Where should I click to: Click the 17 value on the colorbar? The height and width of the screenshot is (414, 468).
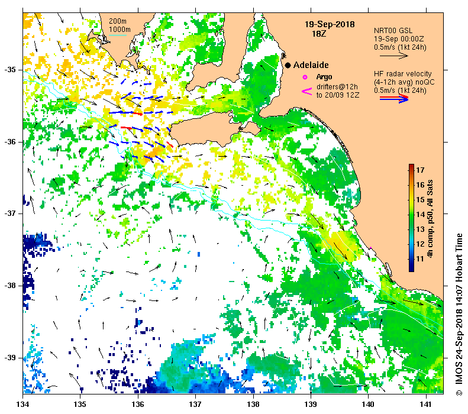pos(420,170)
